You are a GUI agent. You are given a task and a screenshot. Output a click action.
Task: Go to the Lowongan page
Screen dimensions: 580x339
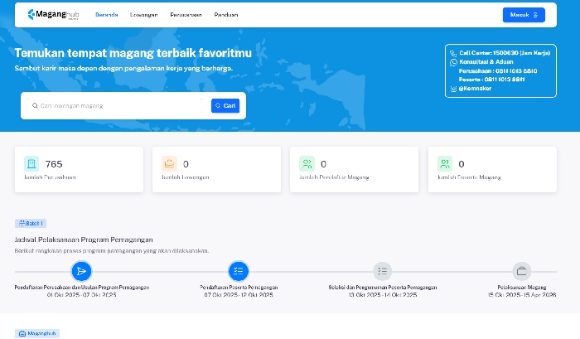click(143, 15)
